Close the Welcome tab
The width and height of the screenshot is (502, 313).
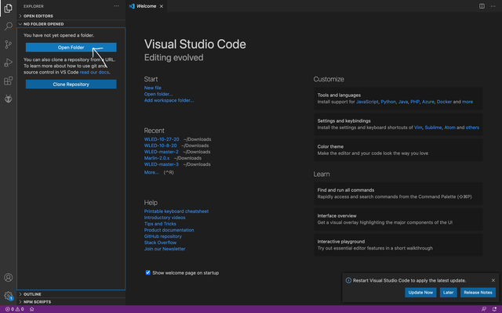[x=162, y=6]
